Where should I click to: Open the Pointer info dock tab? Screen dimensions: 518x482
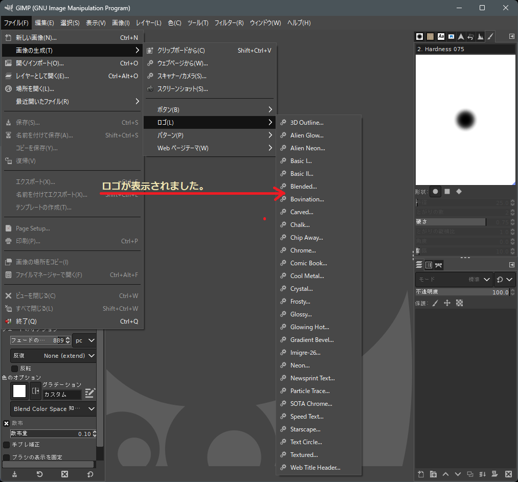[461, 36]
